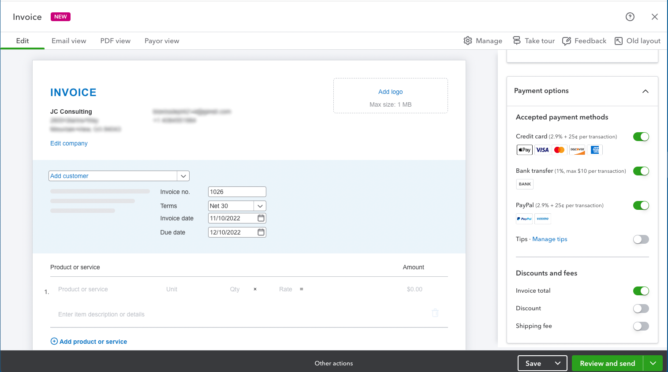The height and width of the screenshot is (372, 668).
Task: Click Review and send
Action: [x=607, y=363]
